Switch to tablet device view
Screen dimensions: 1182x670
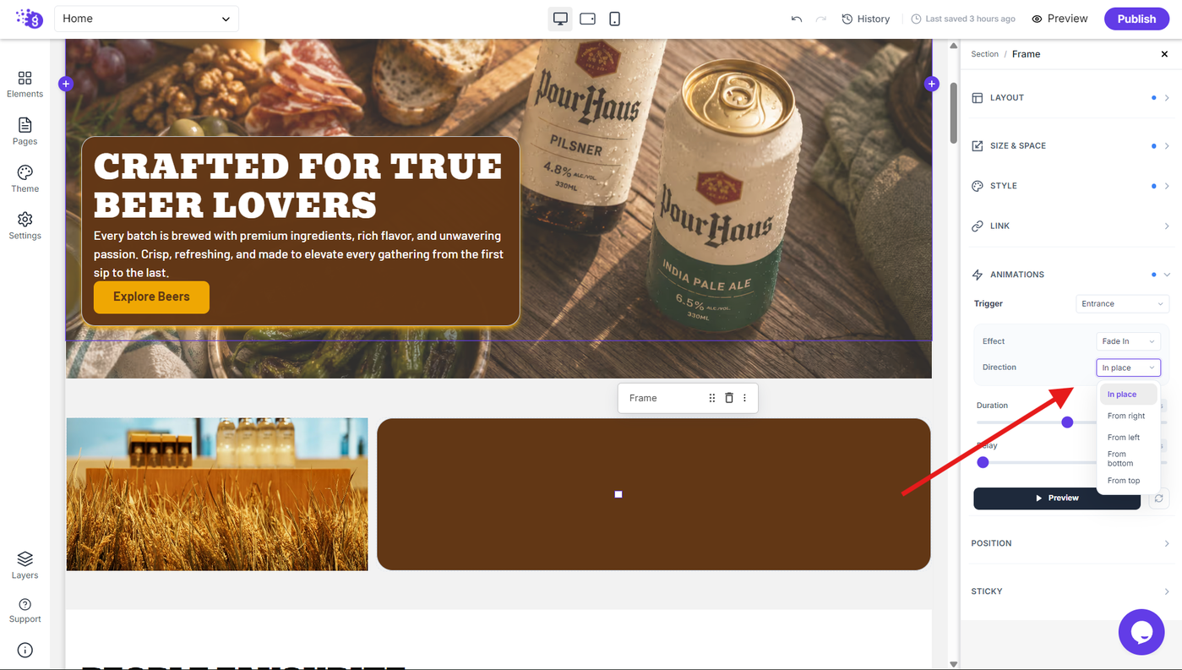pos(587,19)
